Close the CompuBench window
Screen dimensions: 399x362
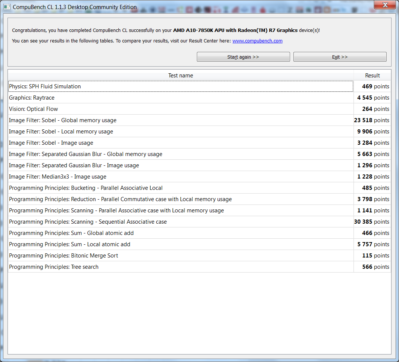[x=385, y=5]
